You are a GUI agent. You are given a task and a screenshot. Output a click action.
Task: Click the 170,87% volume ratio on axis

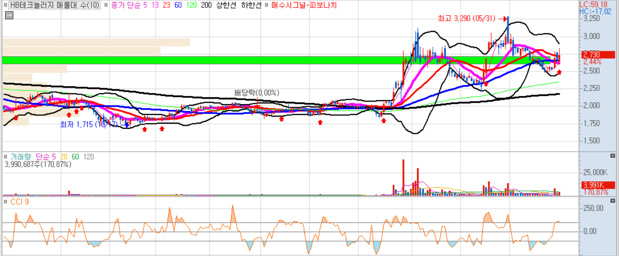click(x=595, y=192)
